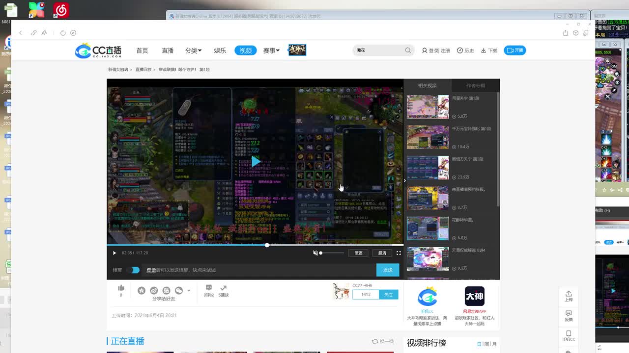The image size is (629, 353).
Task: Open 历史 history
Action: click(x=465, y=50)
